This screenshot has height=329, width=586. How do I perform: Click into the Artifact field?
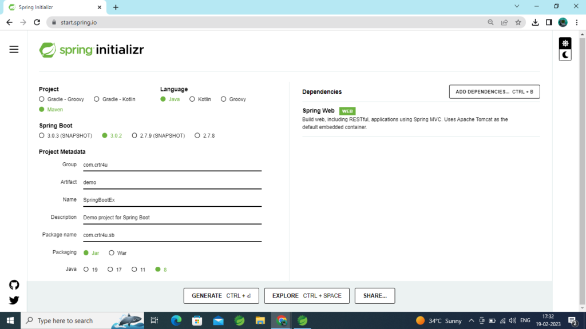(172, 182)
